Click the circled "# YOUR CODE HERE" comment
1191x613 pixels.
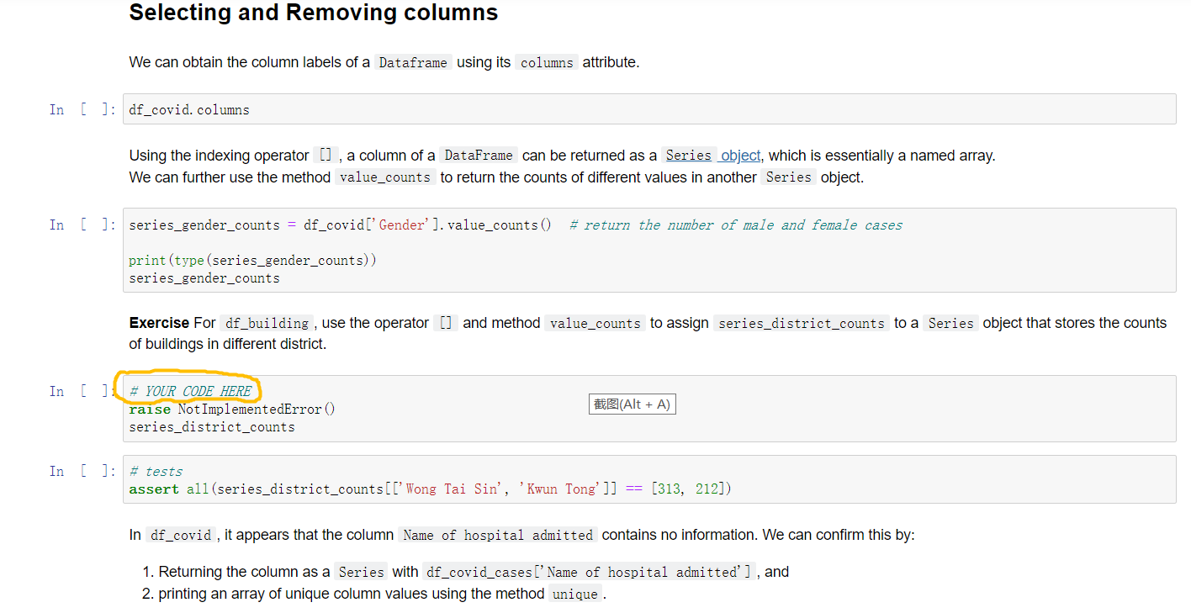pyautogui.click(x=189, y=390)
